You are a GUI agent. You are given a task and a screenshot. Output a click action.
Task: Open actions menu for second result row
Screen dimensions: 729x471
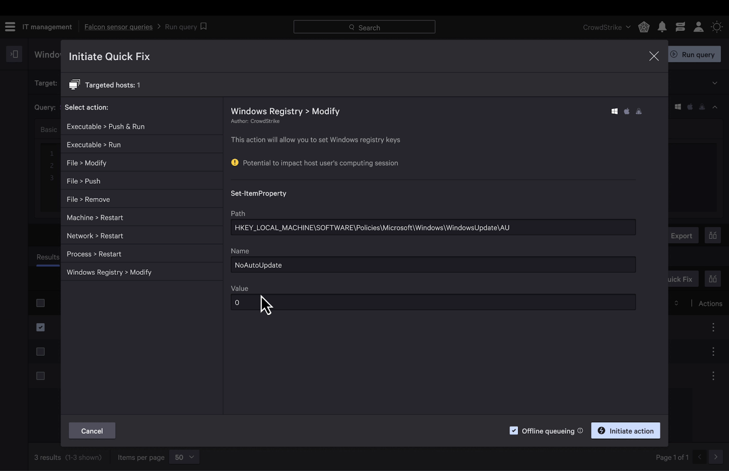pyautogui.click(x=713, y=351)
